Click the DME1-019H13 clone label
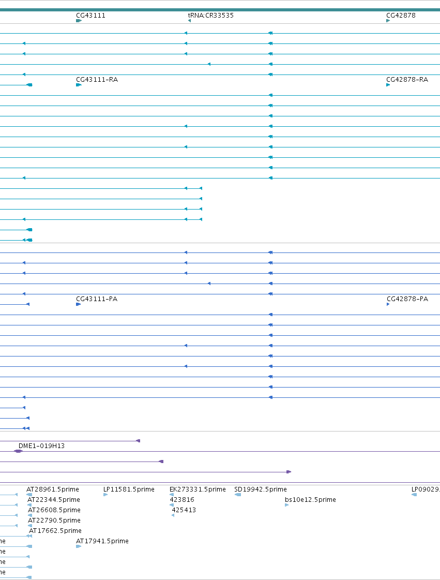440x580 pixels. [41, 445]
